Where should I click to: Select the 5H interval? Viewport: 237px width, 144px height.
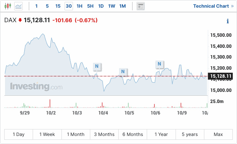(90, 6)
